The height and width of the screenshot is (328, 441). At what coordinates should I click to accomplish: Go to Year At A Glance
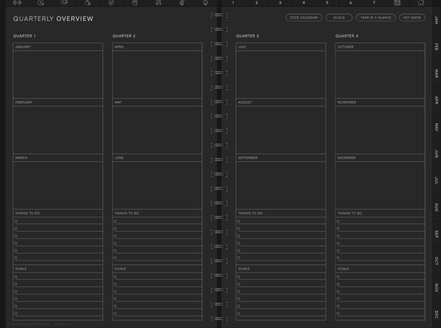tap(376, 18)
